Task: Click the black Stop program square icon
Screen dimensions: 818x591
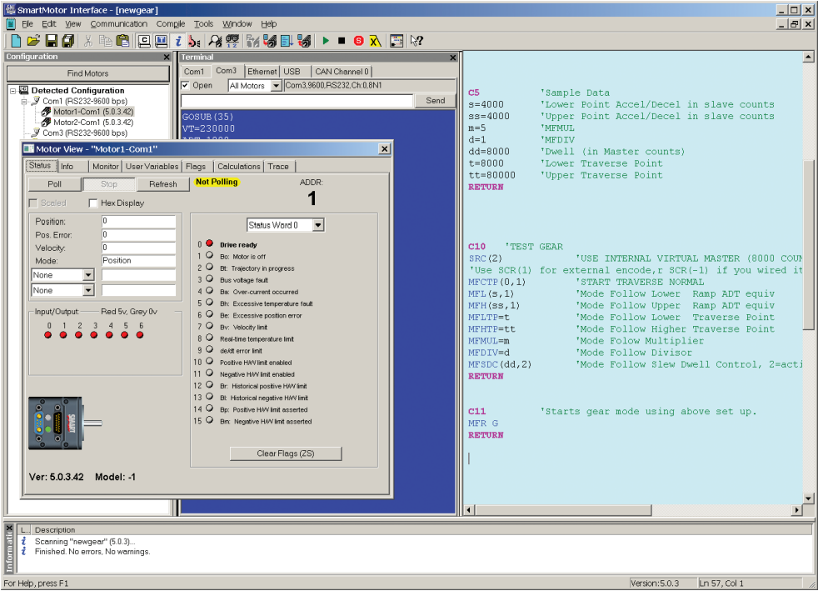Action: pyautogui.click(x=342, y=41)
